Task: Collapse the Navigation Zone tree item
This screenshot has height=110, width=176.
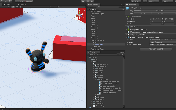Action: [90, 40]
